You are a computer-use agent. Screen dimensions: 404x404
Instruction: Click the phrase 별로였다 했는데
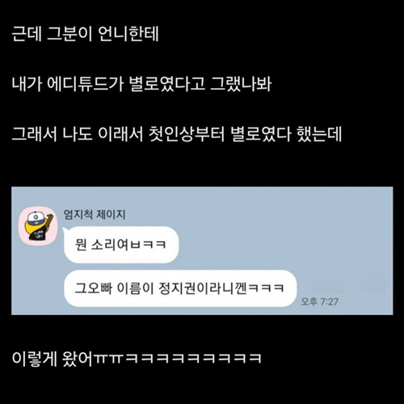pyautogui.click(x=287, y=134)
